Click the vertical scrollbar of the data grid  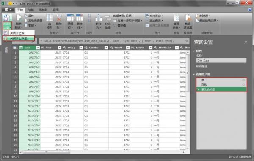coord(188,100)
